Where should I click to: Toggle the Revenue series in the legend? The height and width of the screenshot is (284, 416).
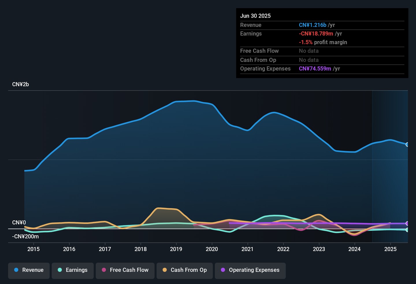(x=29, y=270)
